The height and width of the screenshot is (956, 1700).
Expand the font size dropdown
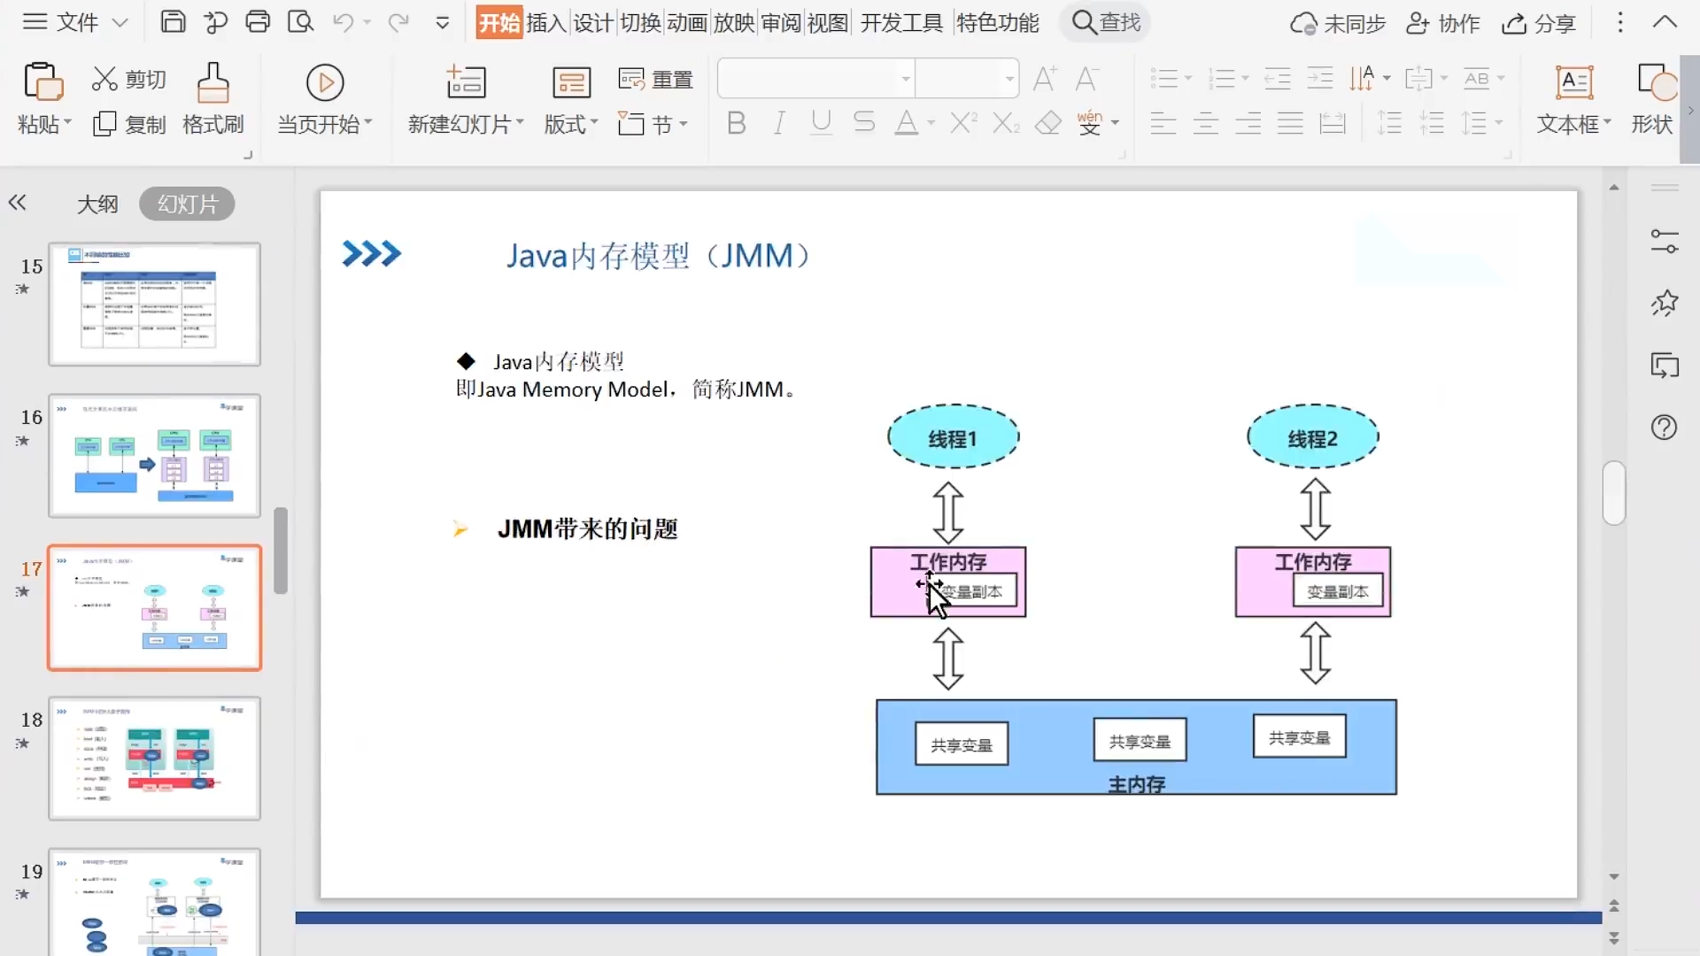(1009, 80)
